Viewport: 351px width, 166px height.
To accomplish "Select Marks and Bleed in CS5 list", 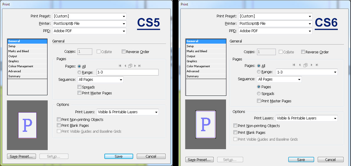I will click(27, 51).
